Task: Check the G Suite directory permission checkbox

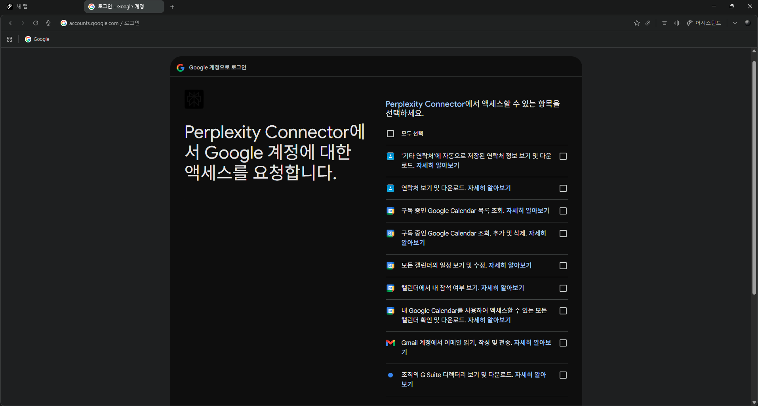Action: pos(563,375)
